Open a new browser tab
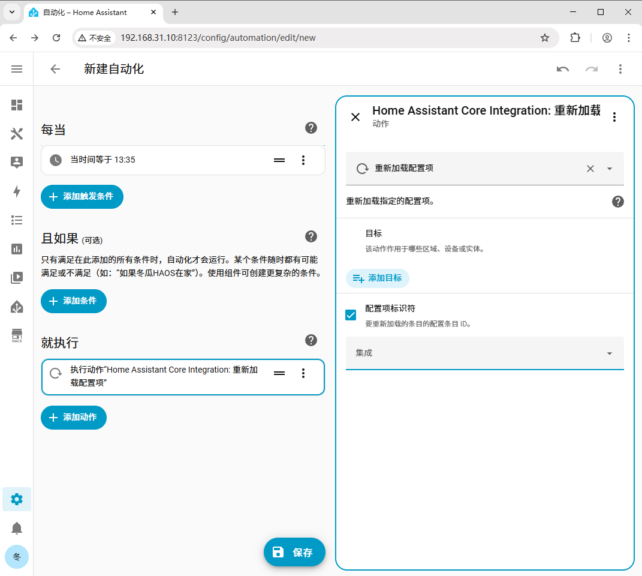Screen dimensions: 642x576 pos(175,12)
